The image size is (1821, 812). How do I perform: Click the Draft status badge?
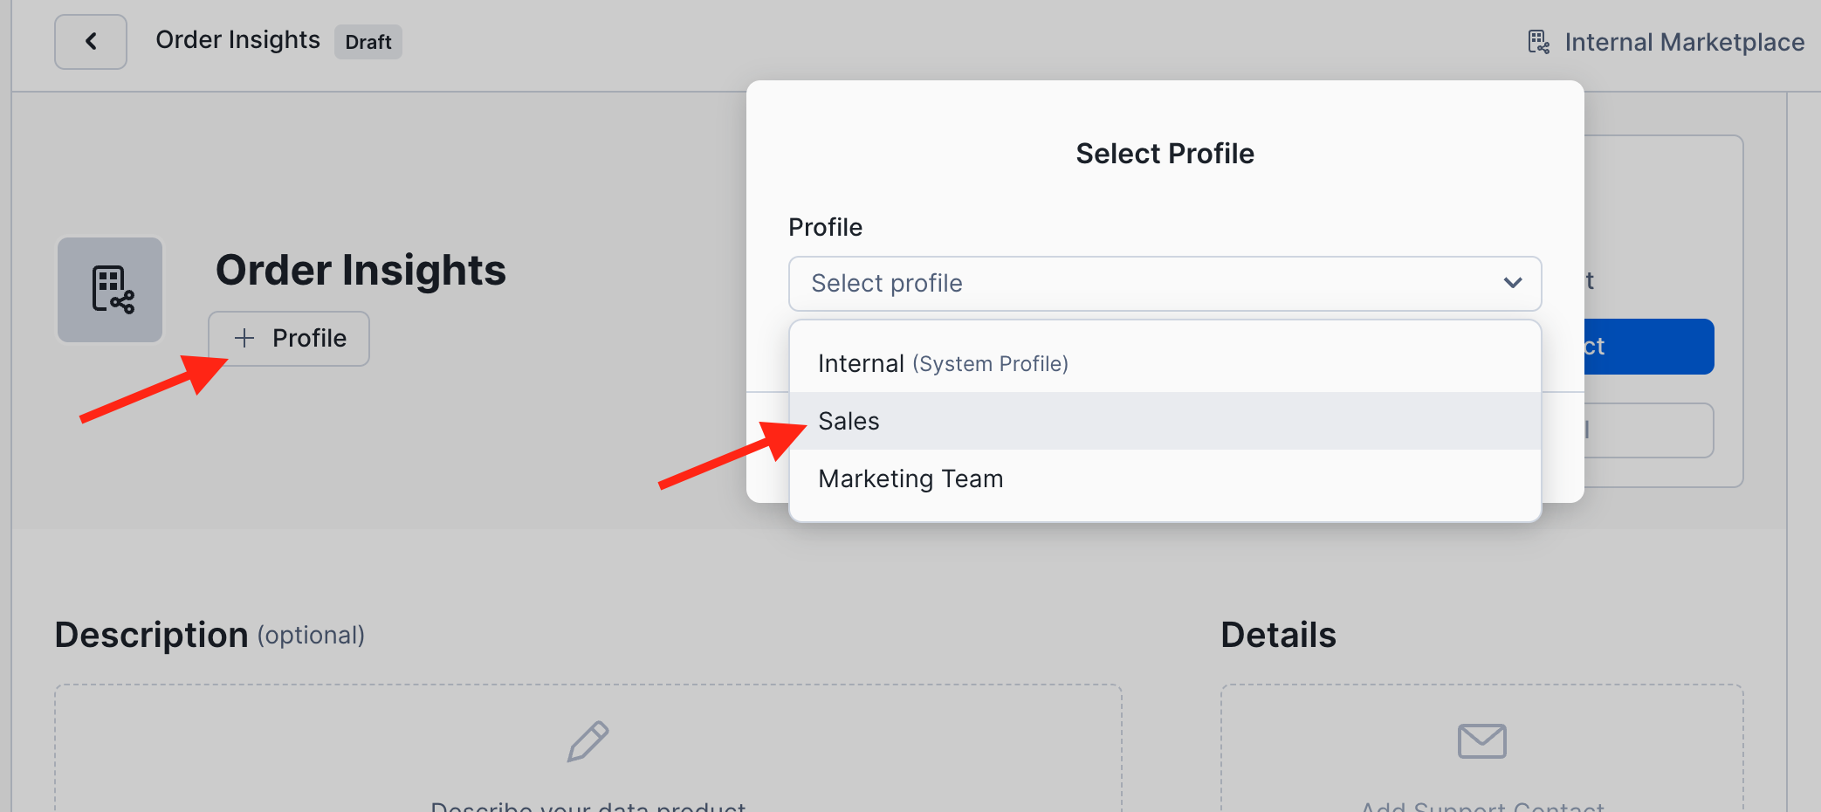coord(368,42)
